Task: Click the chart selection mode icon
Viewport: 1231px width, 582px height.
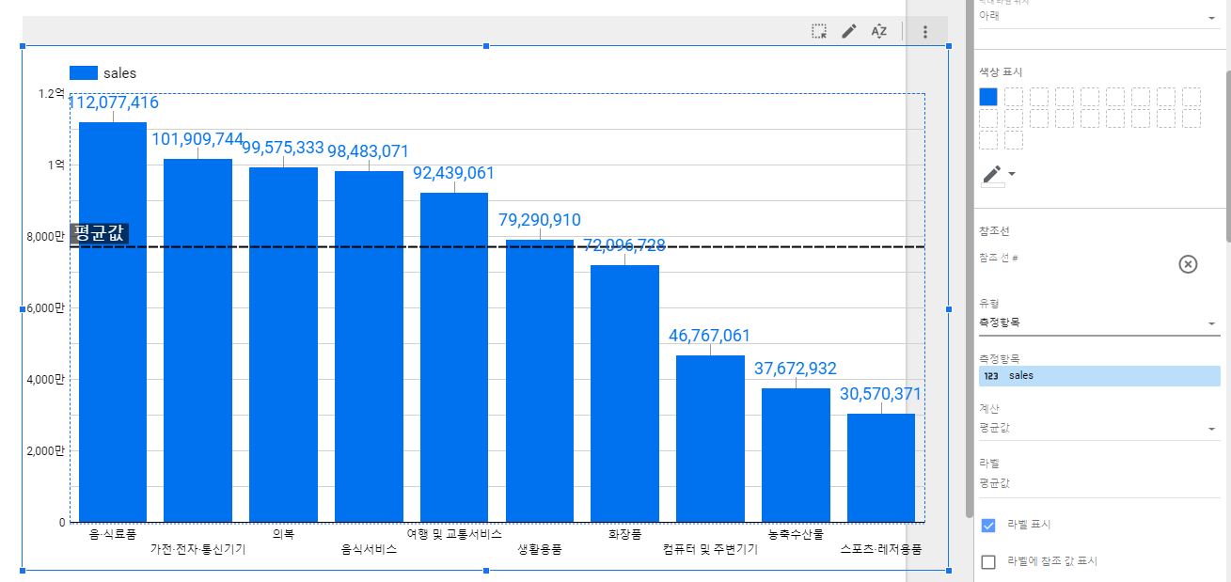Action: 819,31
